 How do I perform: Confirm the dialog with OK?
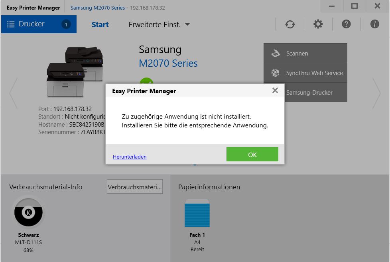[252, 154]
